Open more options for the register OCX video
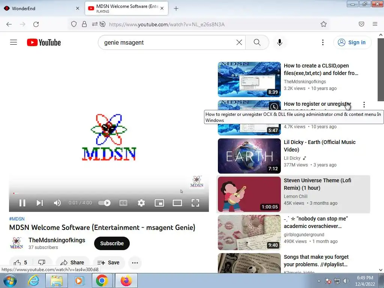Image resolution: width=384 pixels, height=288 pixels. (x=364, y=105)
